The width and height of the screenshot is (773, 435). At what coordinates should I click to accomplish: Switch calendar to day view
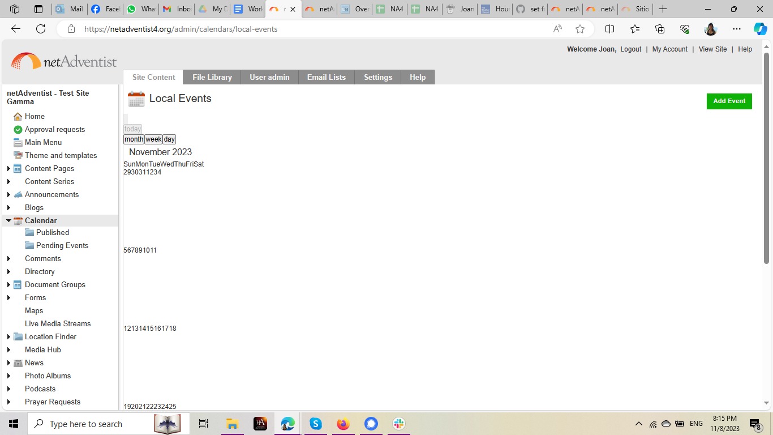point(169,139)
